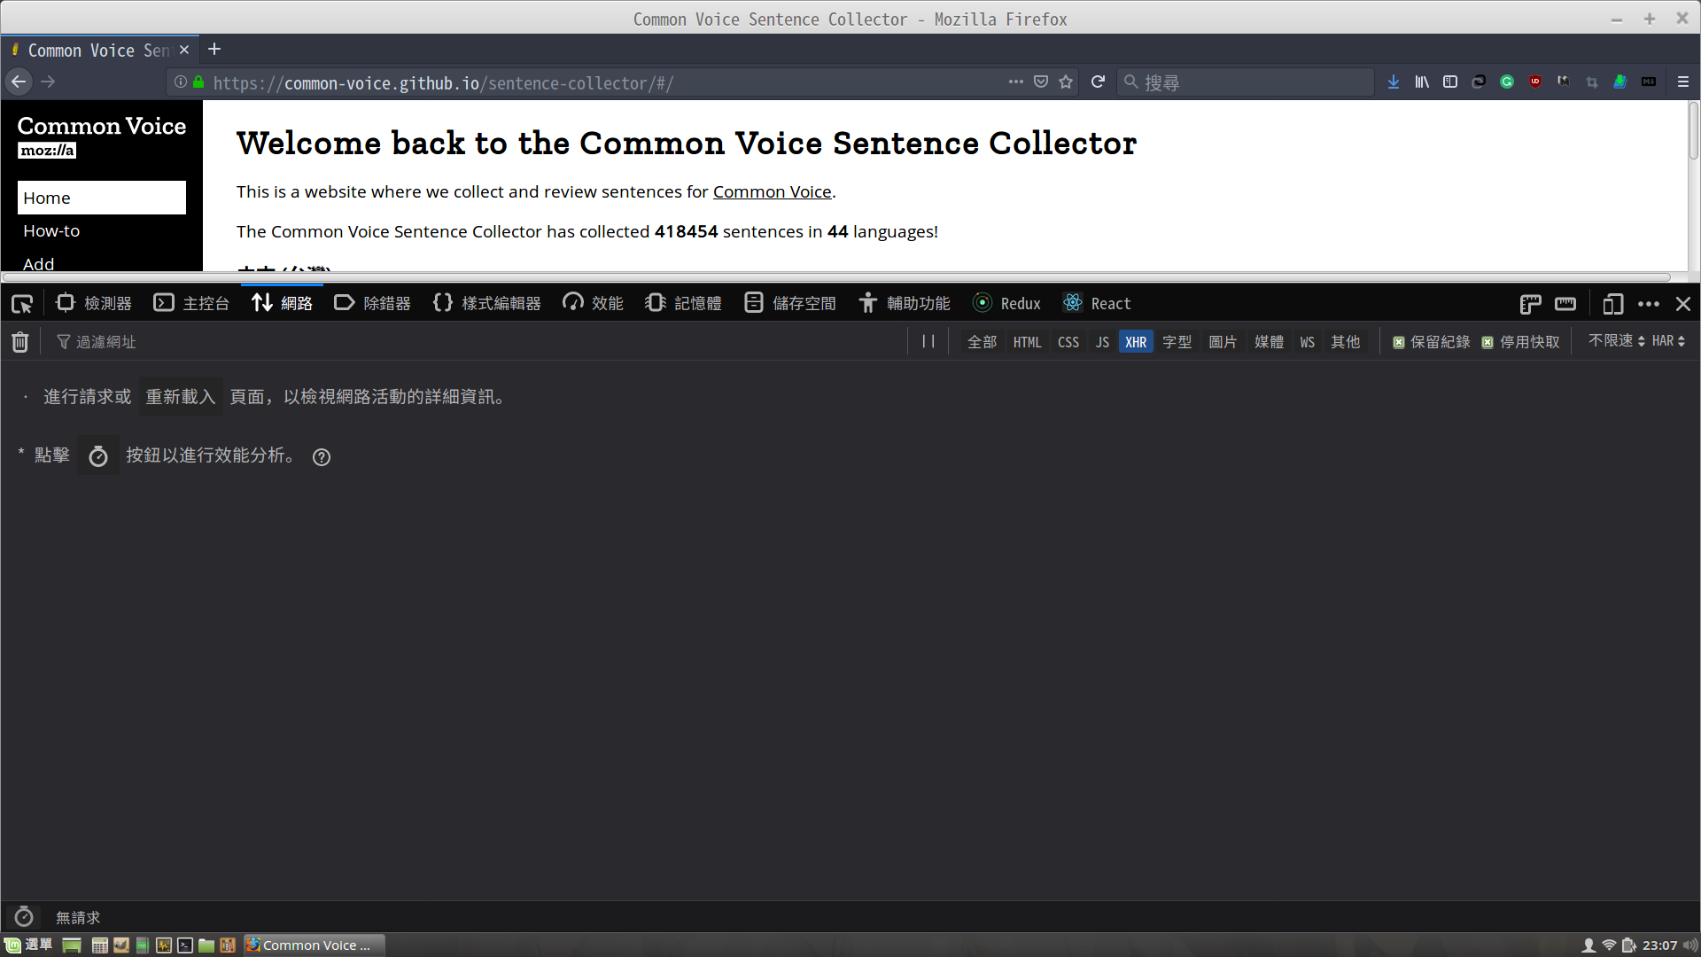Viewport: 1701px width, 957px height.
Task: Reload the current page
Action: point(1098,82)
